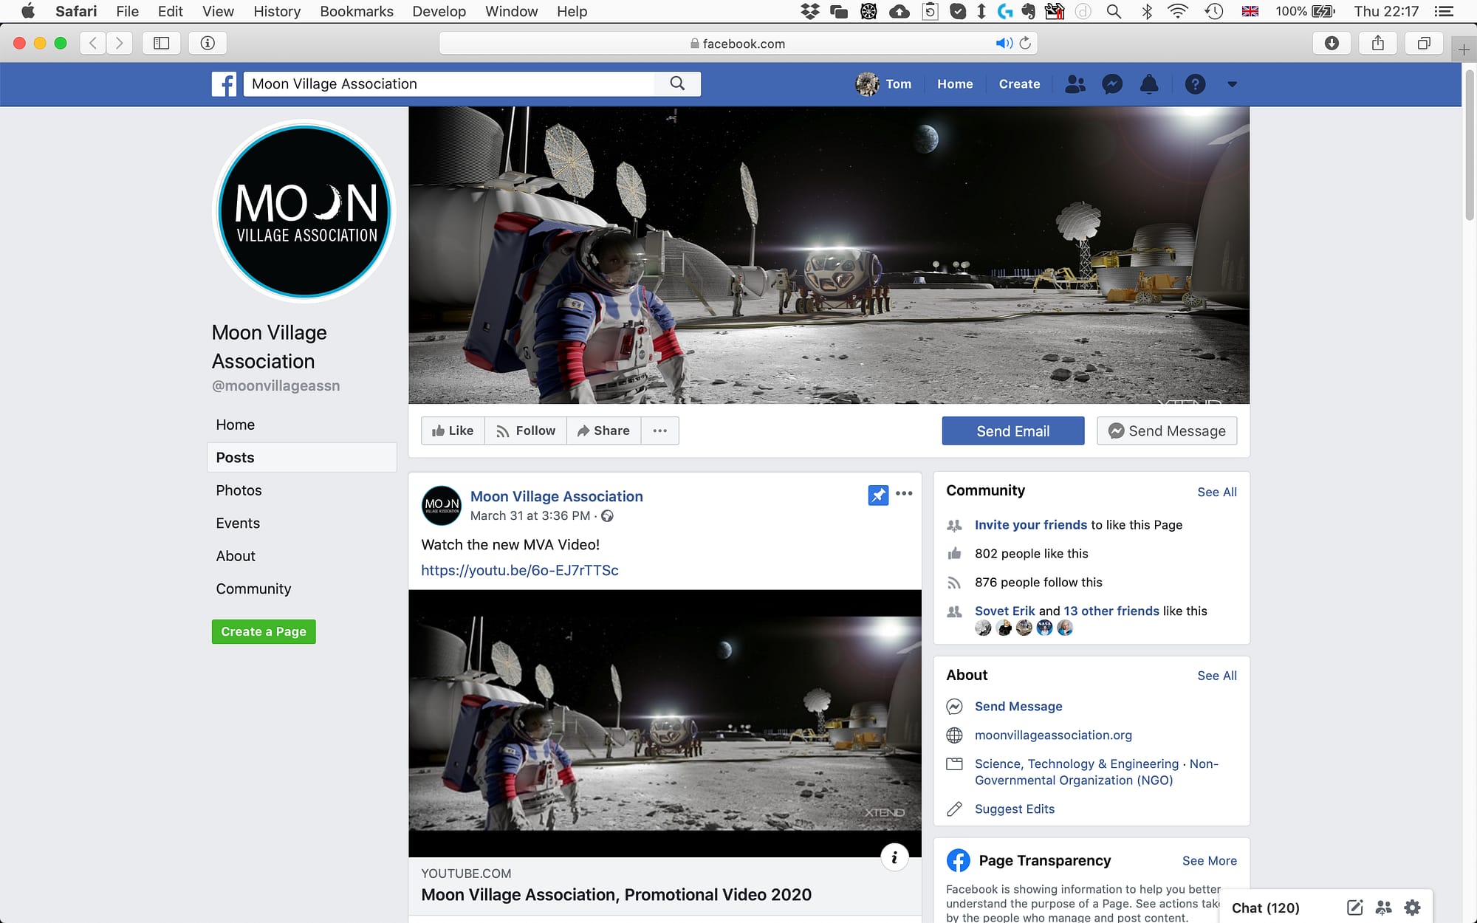Click Home link in Facebook header

click(x=955, y=84)
